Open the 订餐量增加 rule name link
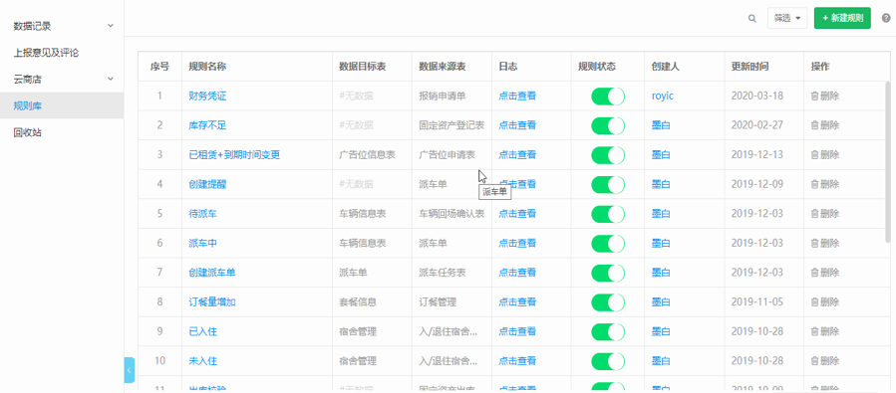The width and height of the screenshot is (896, 393). [212, 302]
